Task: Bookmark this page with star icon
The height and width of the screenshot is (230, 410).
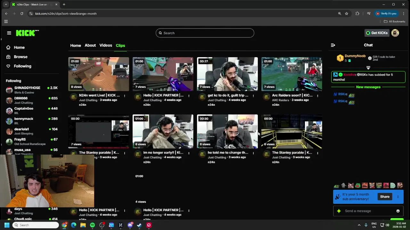Action: 347,13
